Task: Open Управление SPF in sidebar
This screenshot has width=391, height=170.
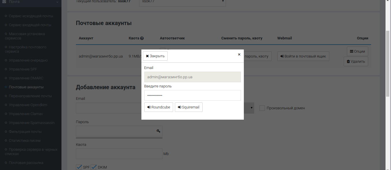Action: [23, 69]
